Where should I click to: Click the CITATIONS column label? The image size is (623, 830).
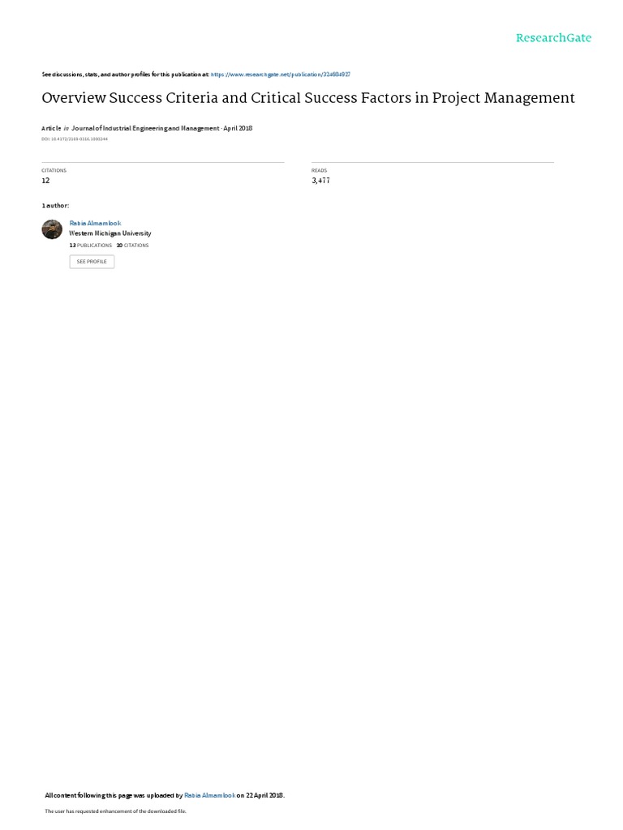pyautogui.click(x=54, y=170)
